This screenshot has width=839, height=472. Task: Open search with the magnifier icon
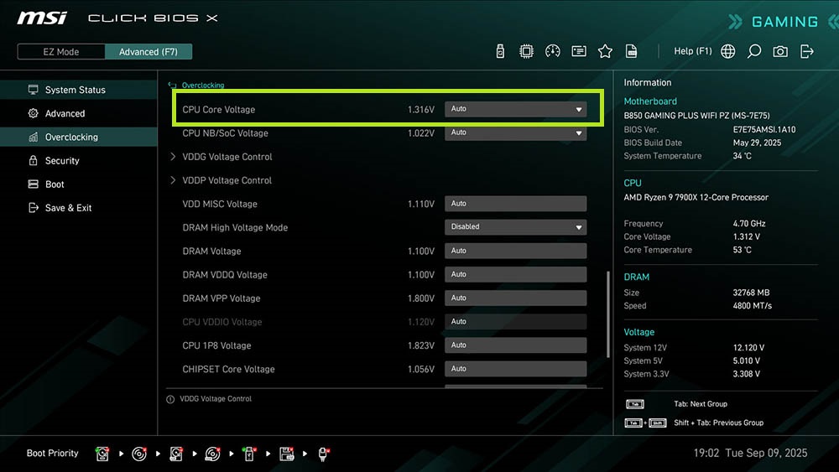tap(754, 51)
